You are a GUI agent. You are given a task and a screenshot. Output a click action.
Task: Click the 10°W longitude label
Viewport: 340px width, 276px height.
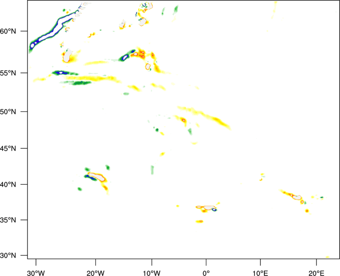[x=151, y=272]
